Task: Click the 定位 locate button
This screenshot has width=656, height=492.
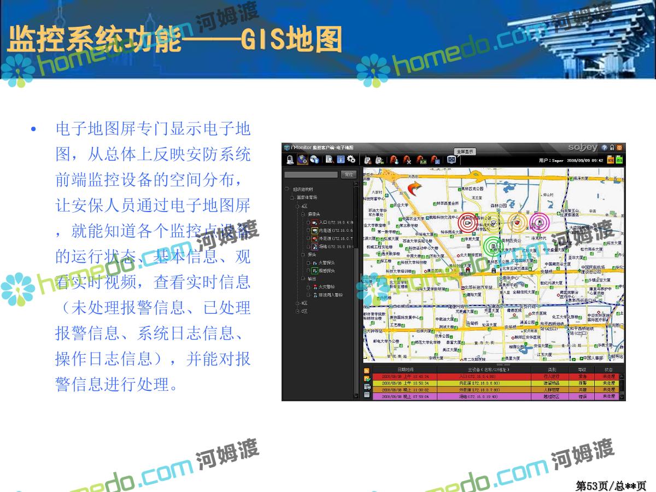Action: point(348,174)
